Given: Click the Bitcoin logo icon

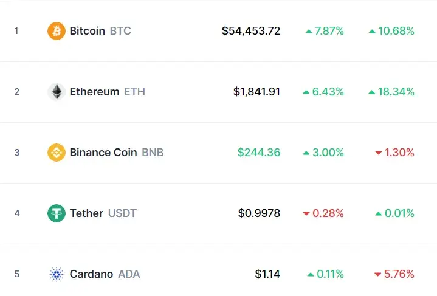Looking at the screenshot, I should click(57, 31).
